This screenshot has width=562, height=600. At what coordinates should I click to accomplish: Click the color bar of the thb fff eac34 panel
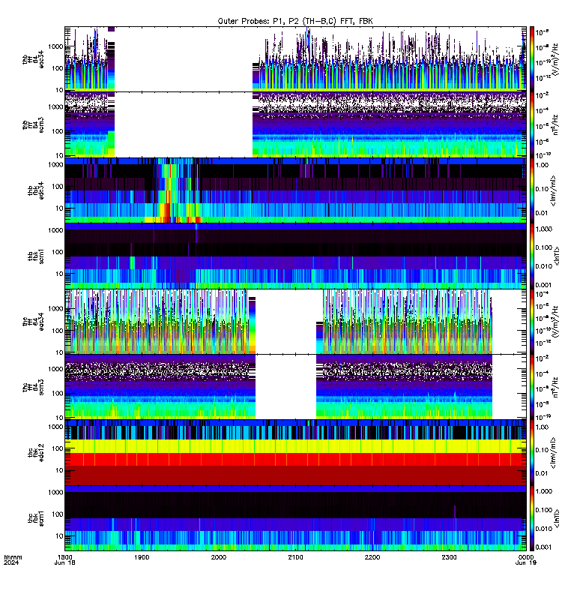pyautogui.click(x=531, y=59)
